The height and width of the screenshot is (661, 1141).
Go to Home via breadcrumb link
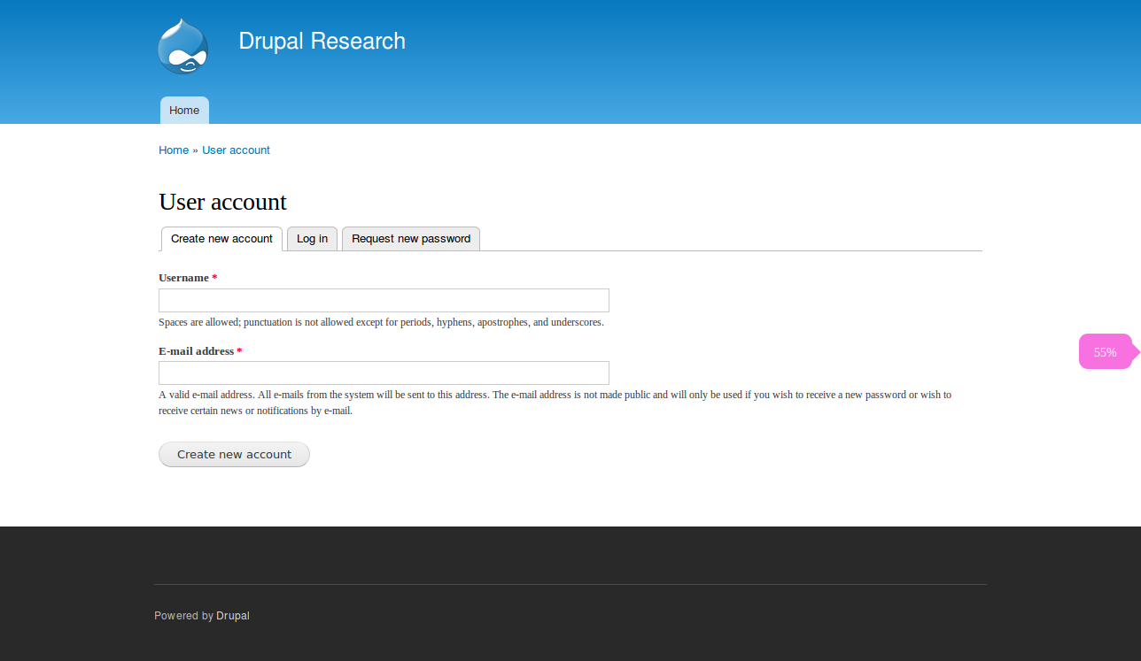point(174,150)
